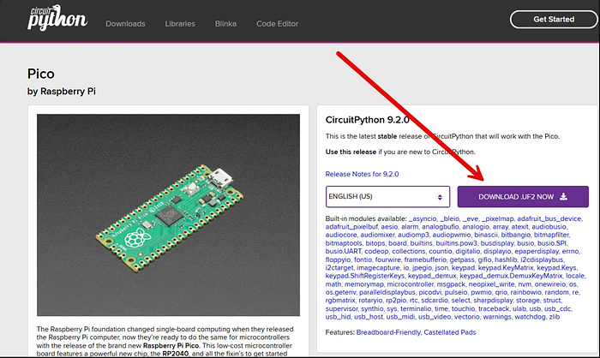
Task: Click the Get Started button
Action: [554, 19]
